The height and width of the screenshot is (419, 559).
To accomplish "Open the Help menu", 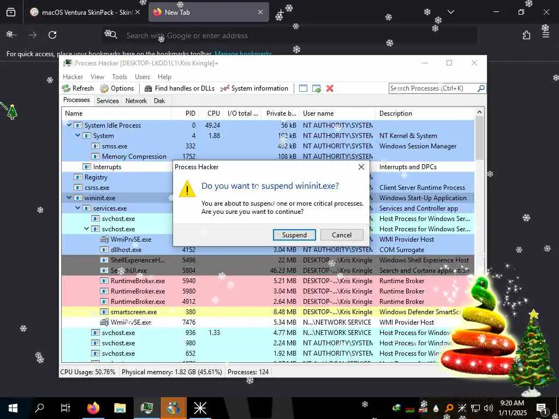I will [164, 76].
